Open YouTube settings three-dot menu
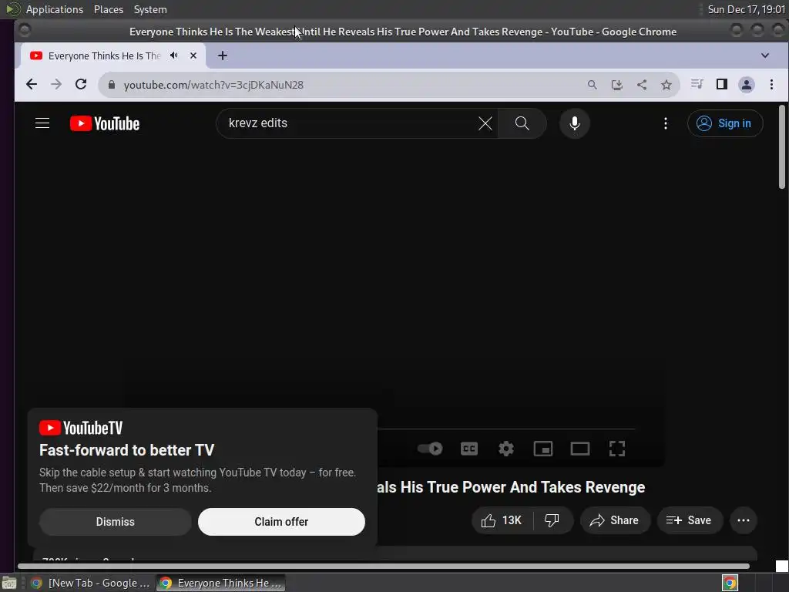789x592 pixels. 665,123
